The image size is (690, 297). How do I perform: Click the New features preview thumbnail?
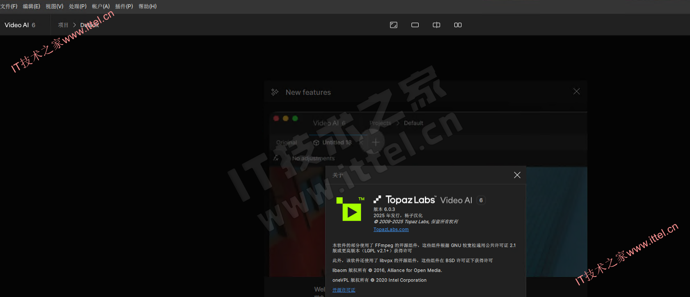click(x=428, y=194)
